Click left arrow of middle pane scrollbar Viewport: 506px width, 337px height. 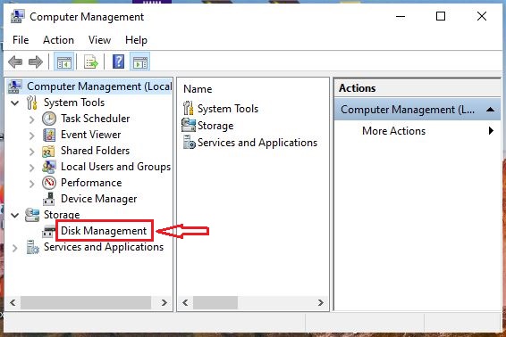pyautogui.click(x=185, y=302)
